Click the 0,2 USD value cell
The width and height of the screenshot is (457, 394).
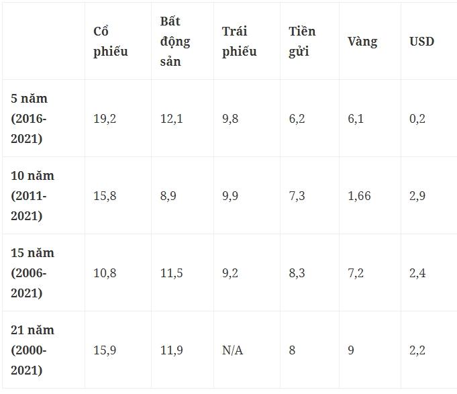[417, 119]
